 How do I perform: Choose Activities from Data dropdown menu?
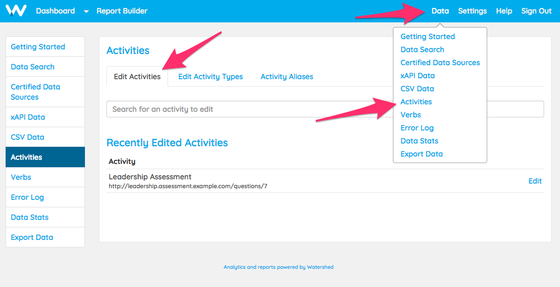tap(416, 102)
